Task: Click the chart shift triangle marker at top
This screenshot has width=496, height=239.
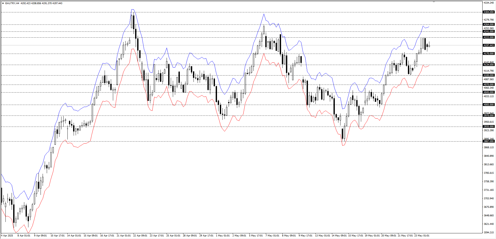Action: [x=434, y=2]
